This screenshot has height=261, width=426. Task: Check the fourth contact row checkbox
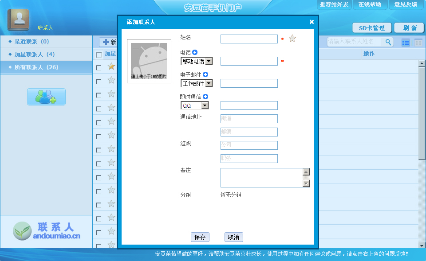click(99, 109)
